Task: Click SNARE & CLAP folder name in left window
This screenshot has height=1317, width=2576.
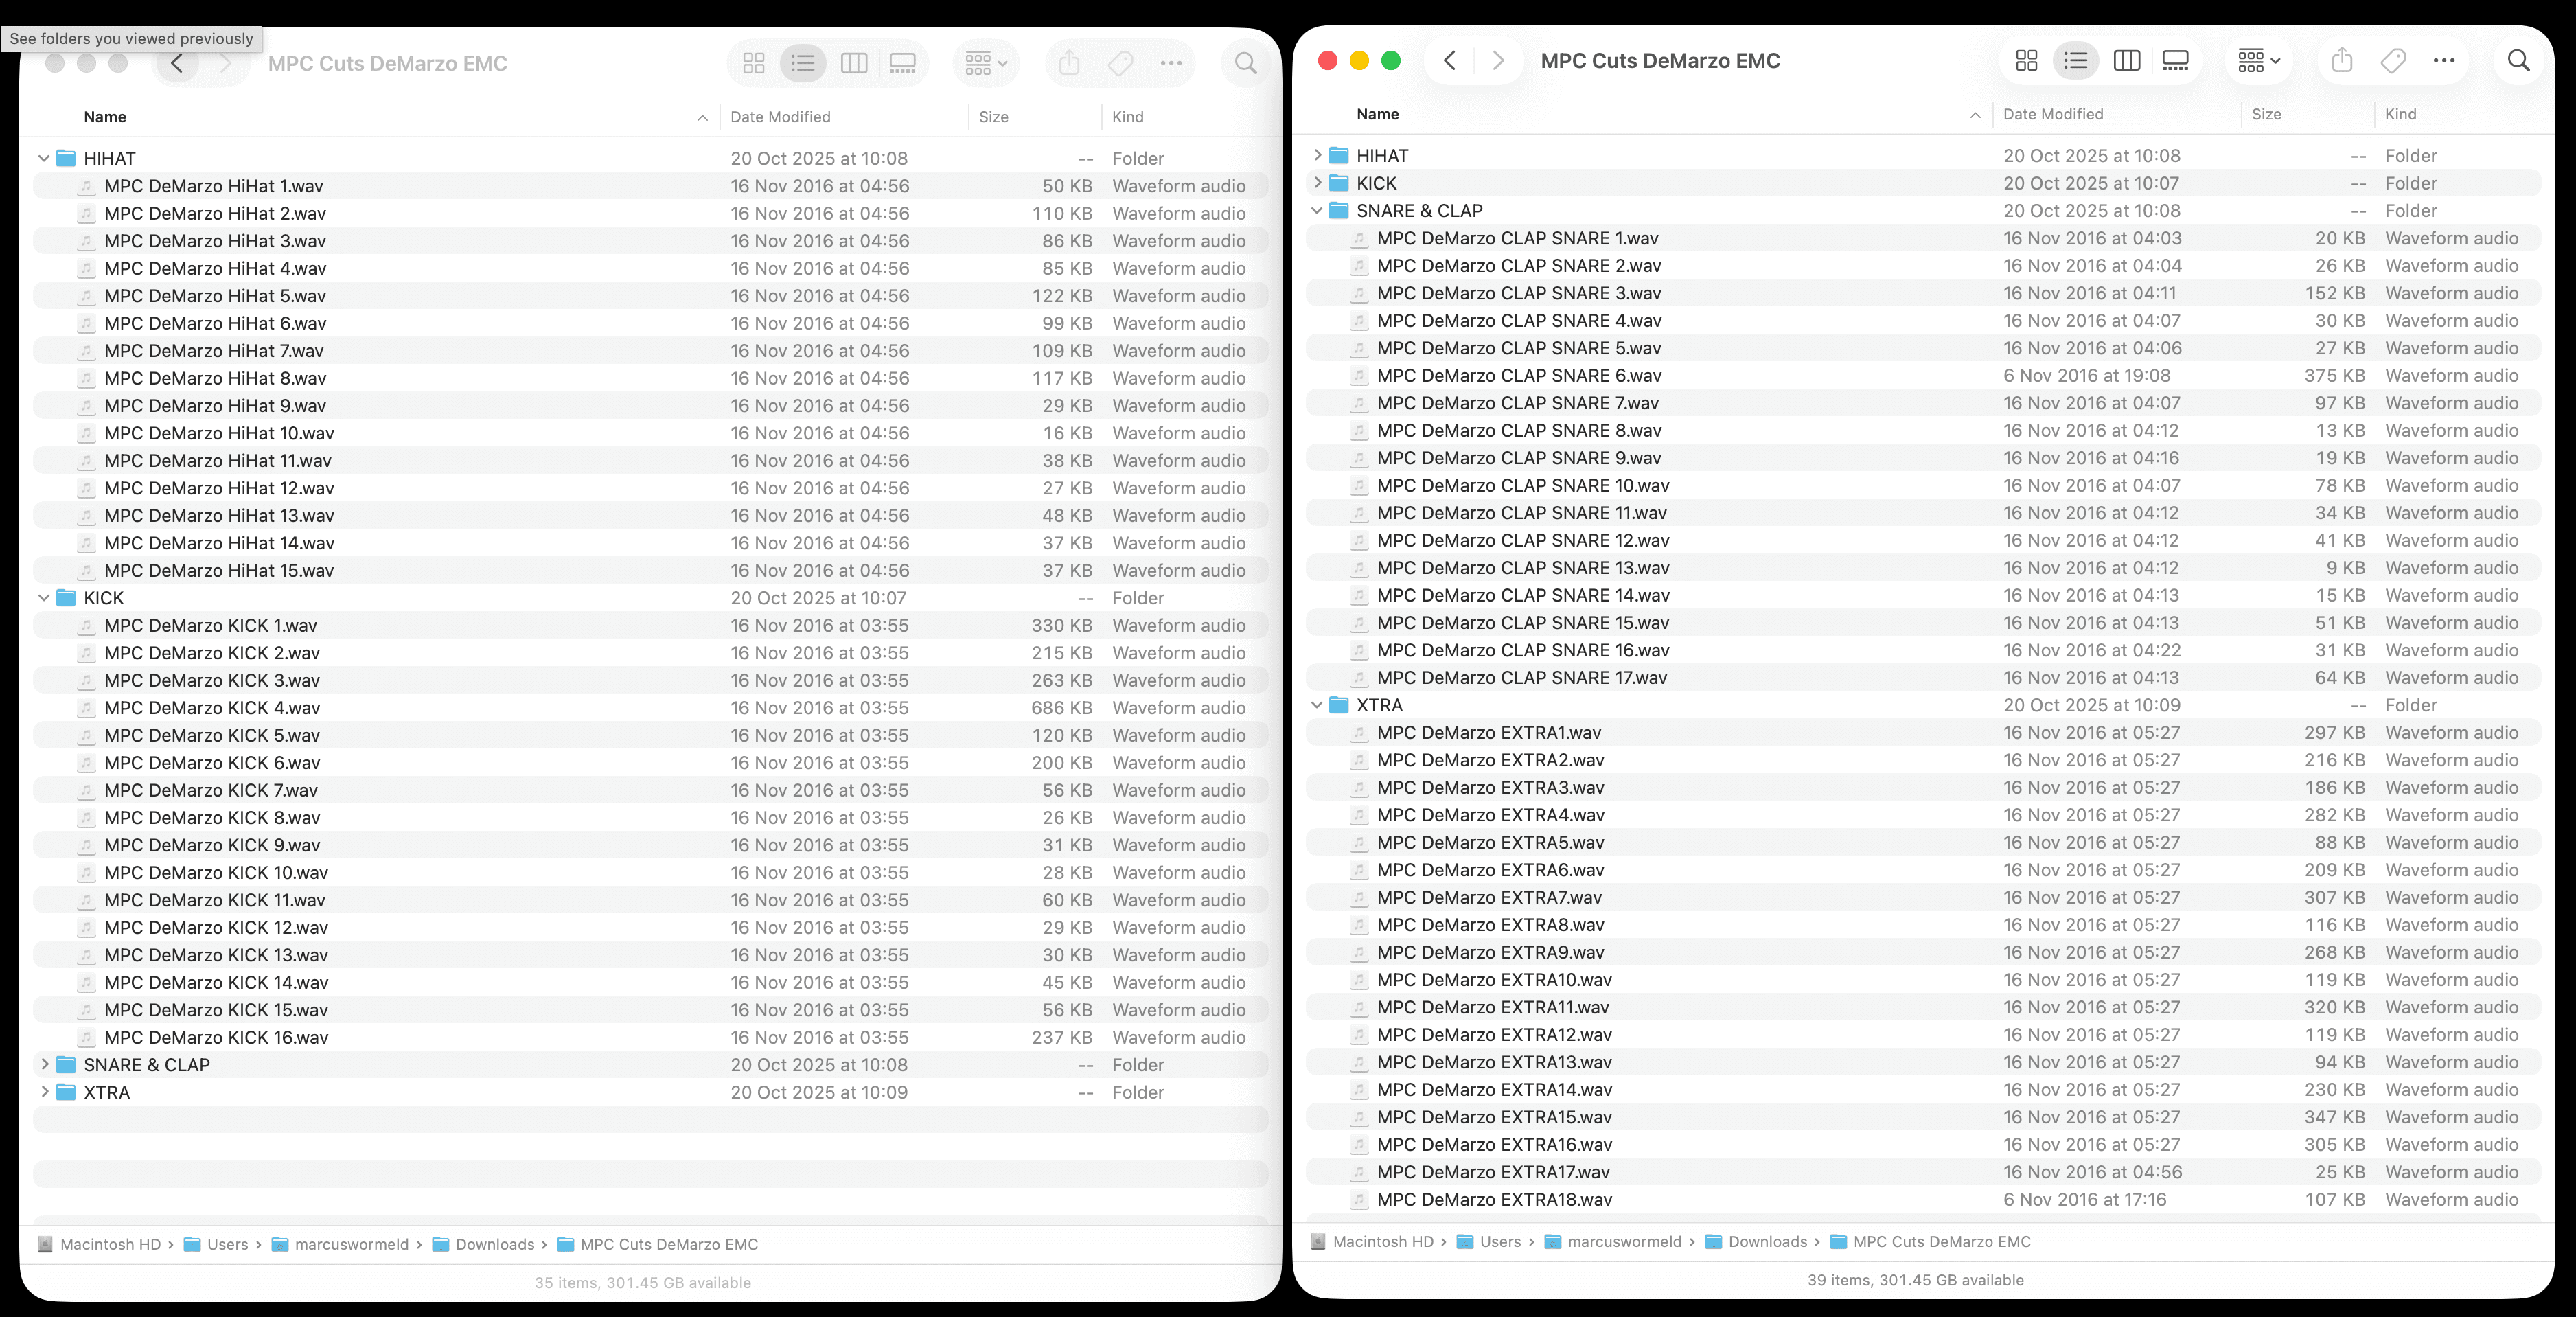Action: pyautogui.click(x=147, y=1065)
